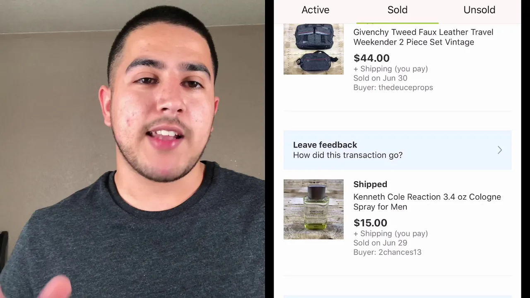Viewport: 530px width, 298px height.
Task: Select the cologne shipping you pay line
Action: click(390, 233)
